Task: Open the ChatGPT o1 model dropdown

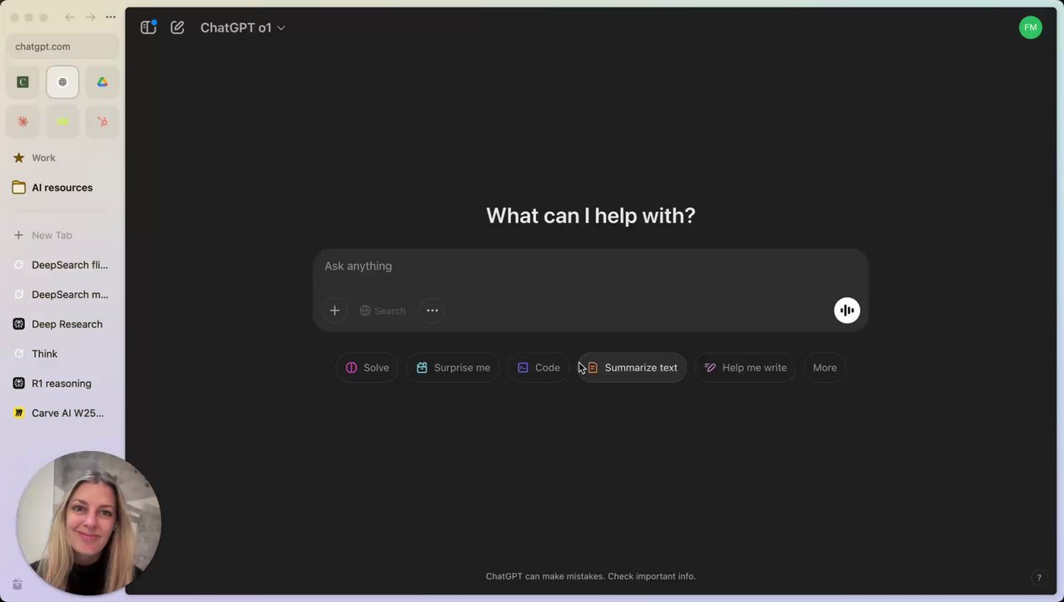Action: coord(243,27)
